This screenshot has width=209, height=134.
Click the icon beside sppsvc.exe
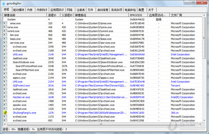(x=5, y=78)
